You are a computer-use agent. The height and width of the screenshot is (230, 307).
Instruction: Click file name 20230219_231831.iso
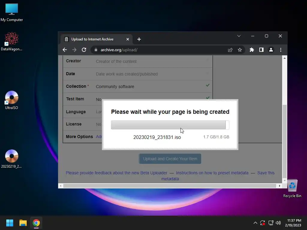[157, 137]
